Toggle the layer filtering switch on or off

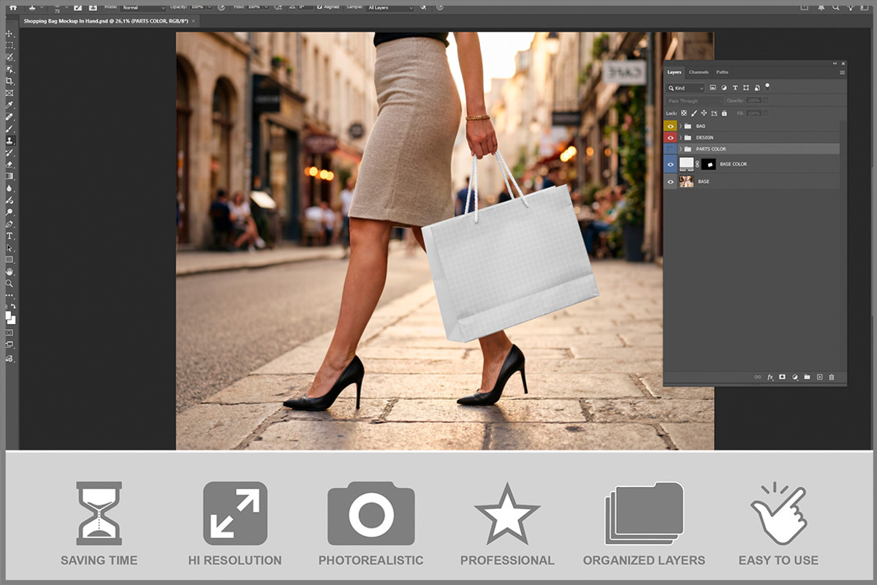point(767,87)
